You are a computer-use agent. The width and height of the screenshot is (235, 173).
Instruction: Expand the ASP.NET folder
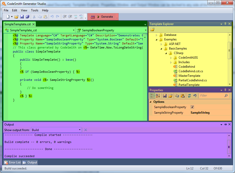coord(161,44)
